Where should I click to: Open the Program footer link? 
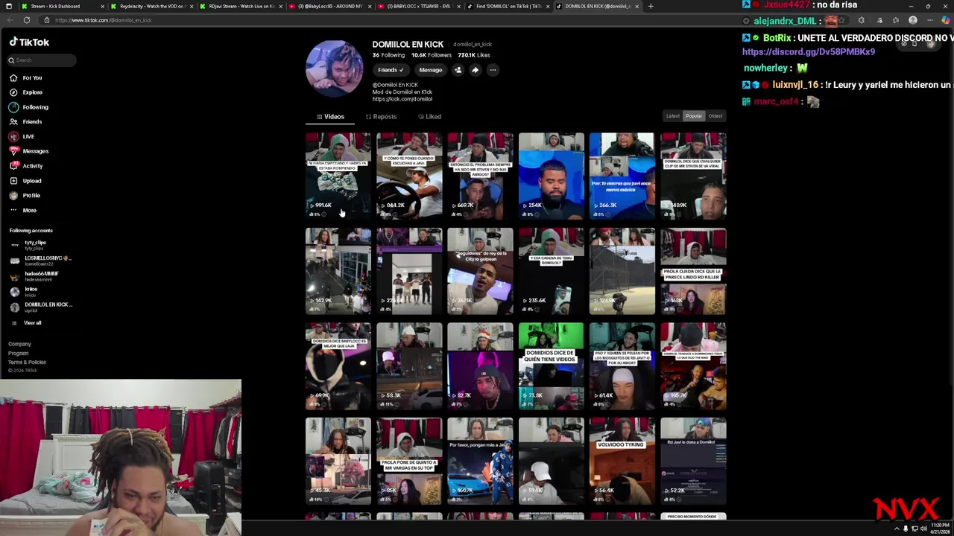click(x=19, y=353)
